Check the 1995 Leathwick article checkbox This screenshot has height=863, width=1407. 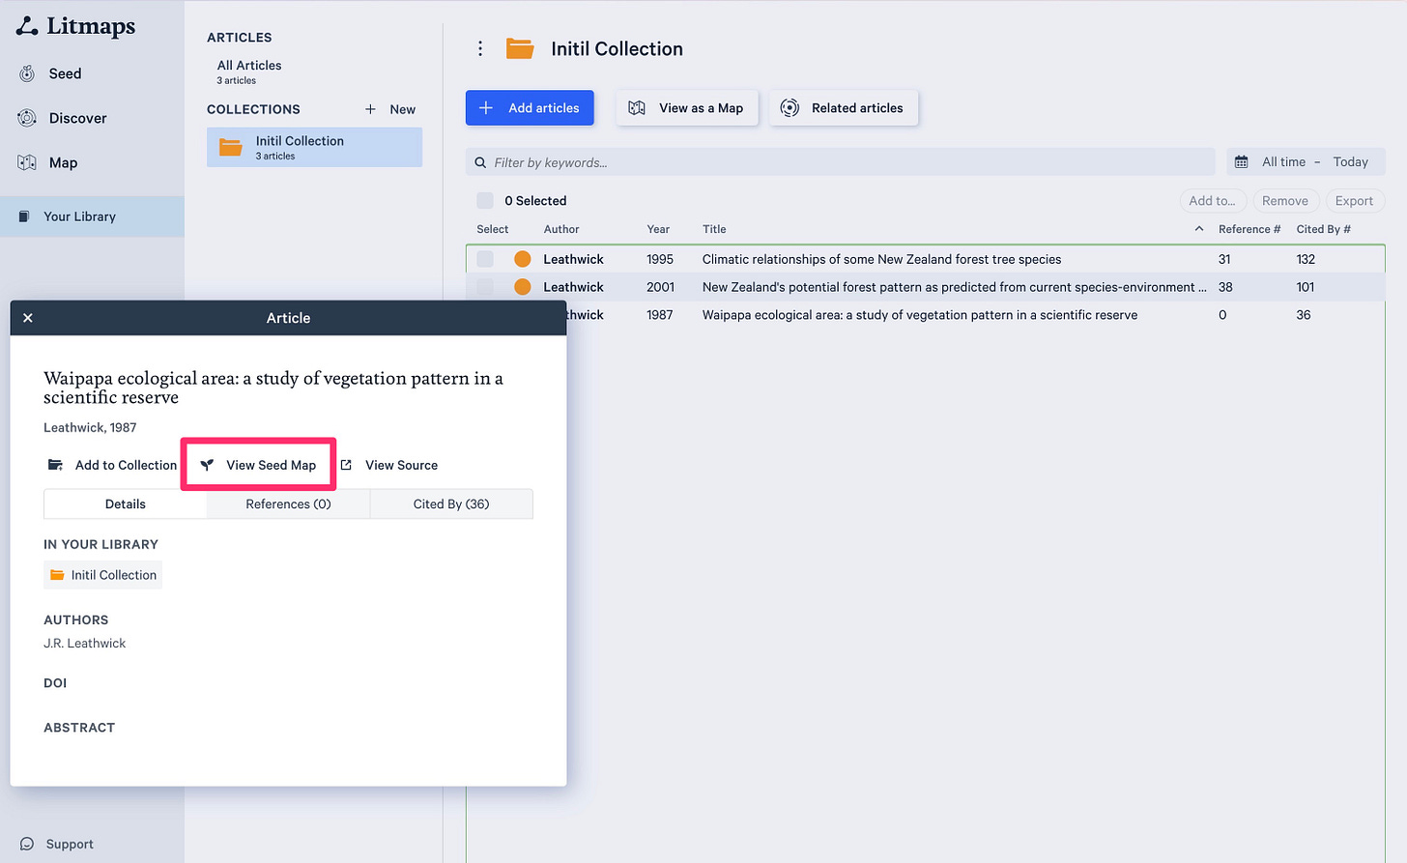(x=485, y=259)
